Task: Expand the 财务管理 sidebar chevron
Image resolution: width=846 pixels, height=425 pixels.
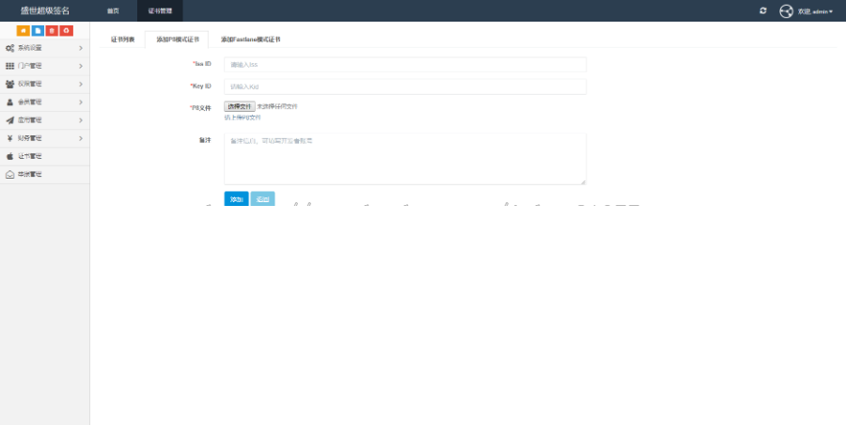Action: (x=81, y=138)
